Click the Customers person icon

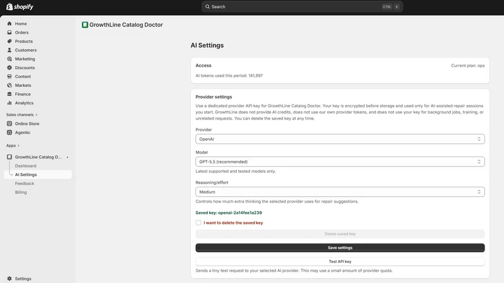(9, 50)
